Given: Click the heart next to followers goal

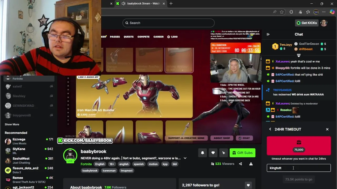Looking at the screenshot, I should pyautogui.click(x=248, y=185).
